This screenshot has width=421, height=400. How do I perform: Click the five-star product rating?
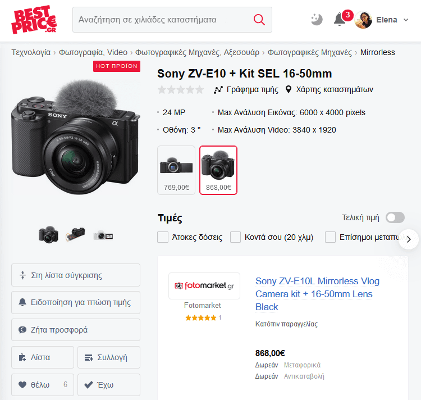click(181, 89)
